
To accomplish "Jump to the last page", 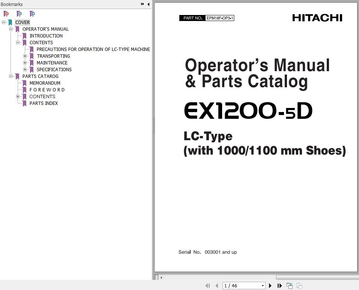I will click(x=279, y=286).
